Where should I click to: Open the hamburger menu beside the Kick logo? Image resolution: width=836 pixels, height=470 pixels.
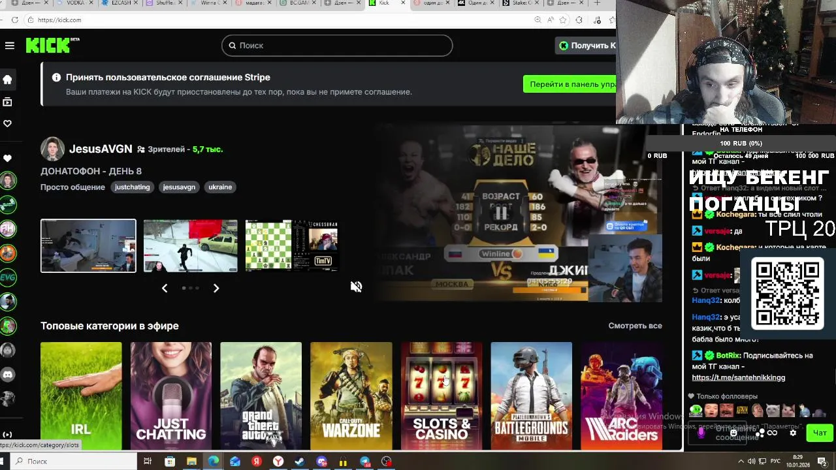point(9,45)
